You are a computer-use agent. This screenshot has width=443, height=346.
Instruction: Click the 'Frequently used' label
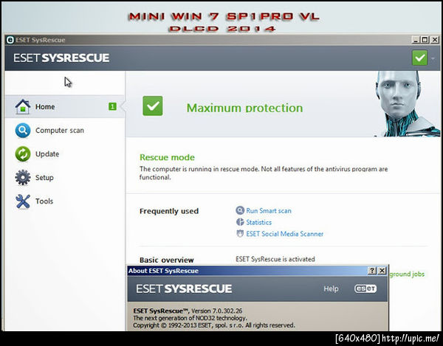pos(169,211)
